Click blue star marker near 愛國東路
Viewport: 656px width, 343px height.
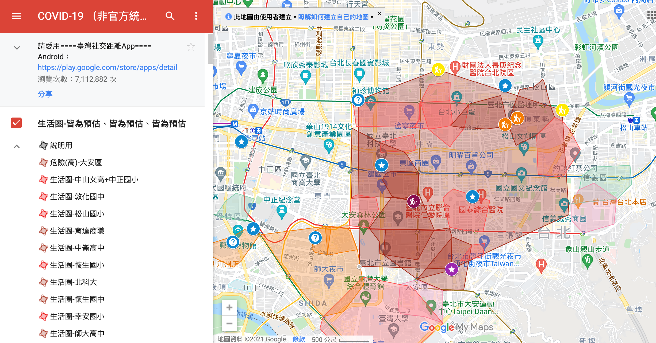(253, 229)
